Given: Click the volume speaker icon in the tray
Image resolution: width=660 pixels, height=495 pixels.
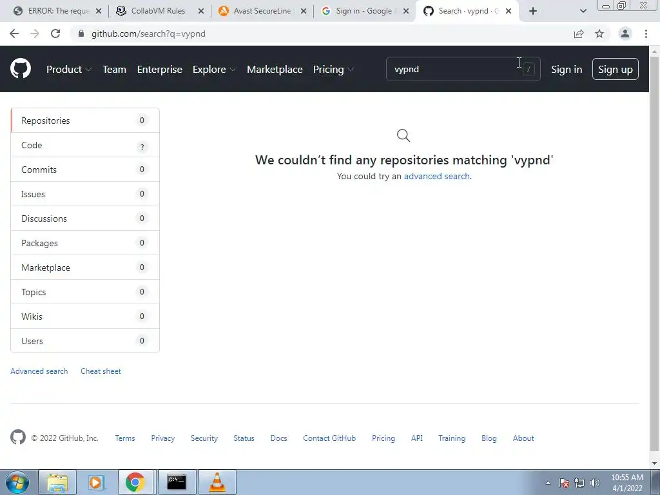Looking at the screenshot, I should click(594, 483).
